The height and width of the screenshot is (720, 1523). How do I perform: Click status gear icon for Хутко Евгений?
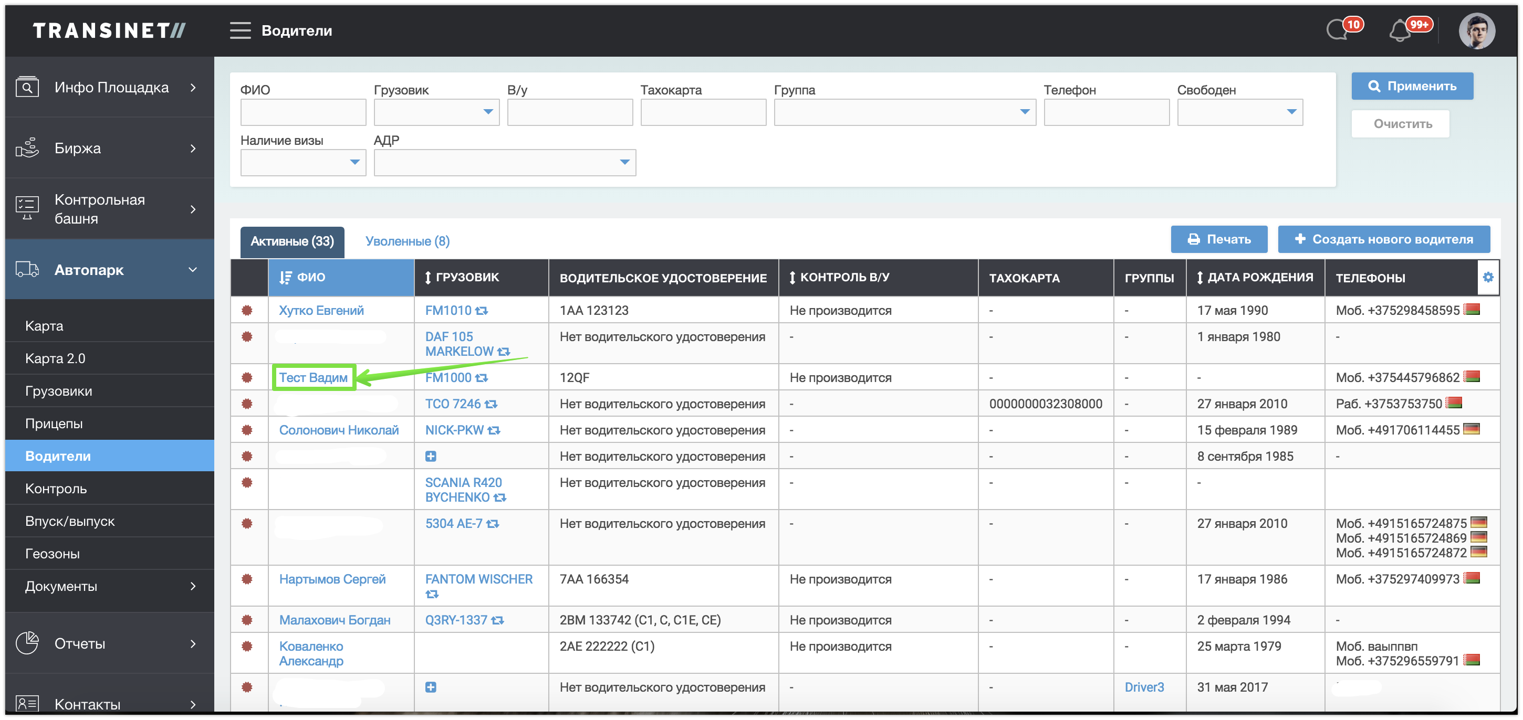246,310
